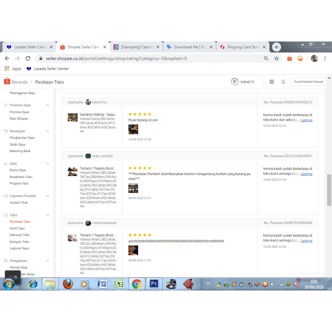
Task: Collapse the Keuangan sidebar section
Action: pyautogui.click(x=48, y=131)
